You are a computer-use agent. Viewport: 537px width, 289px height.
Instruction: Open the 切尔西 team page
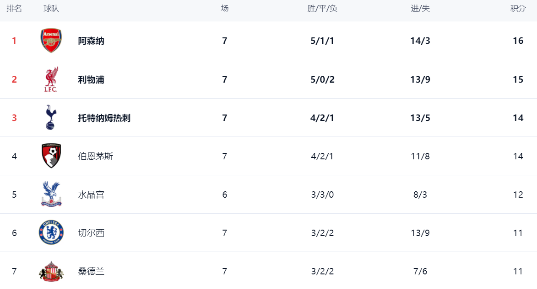(x=91, y=233)
